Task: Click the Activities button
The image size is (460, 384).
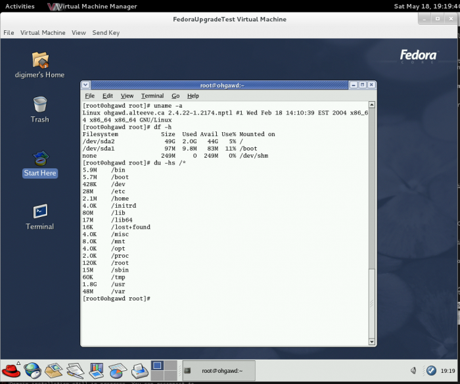Action: pos(20,6)
